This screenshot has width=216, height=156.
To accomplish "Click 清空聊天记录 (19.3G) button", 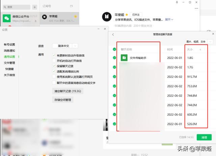I will point(67,91).
